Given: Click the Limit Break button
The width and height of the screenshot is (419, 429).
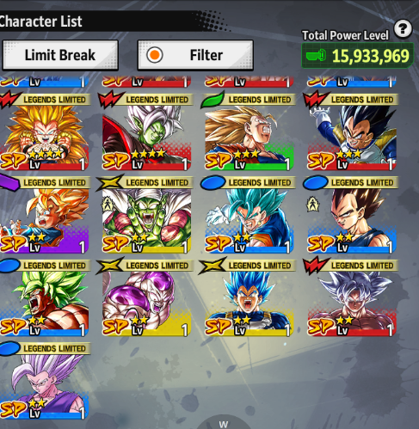Looking at the screenshot, I should (60, 55).
